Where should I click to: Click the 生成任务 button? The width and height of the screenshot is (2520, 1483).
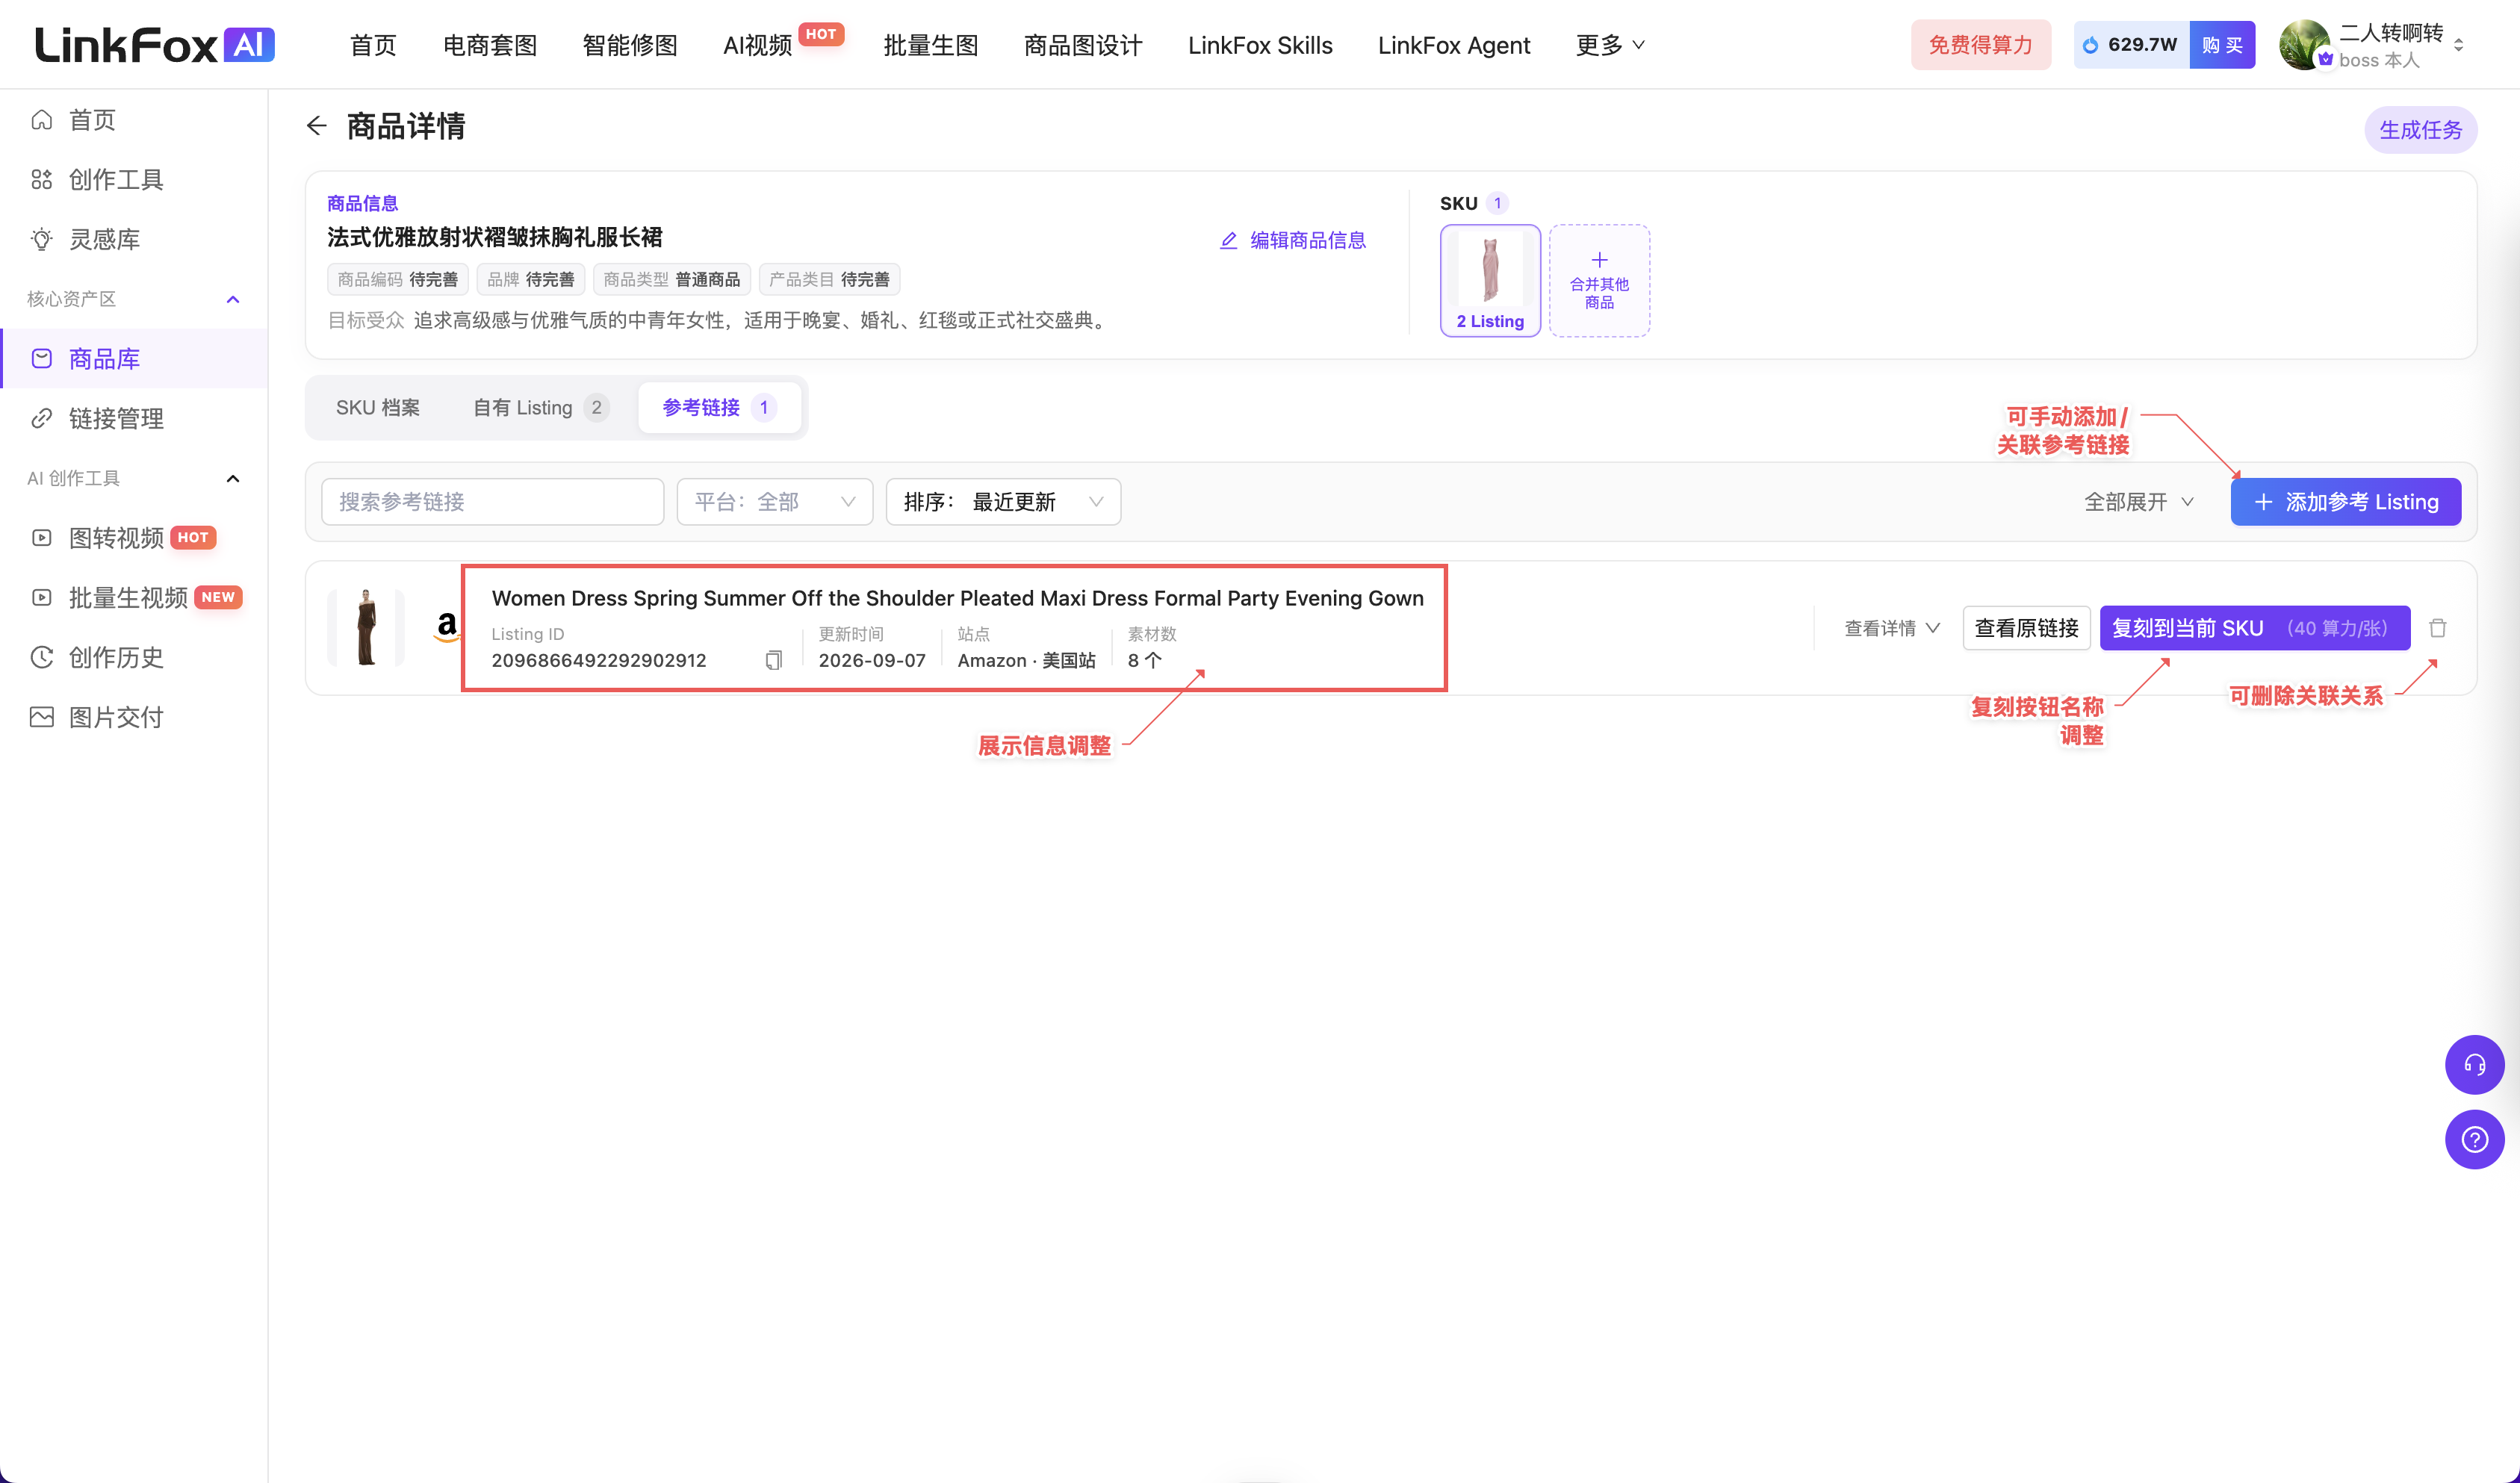[x=2420, y=130]
